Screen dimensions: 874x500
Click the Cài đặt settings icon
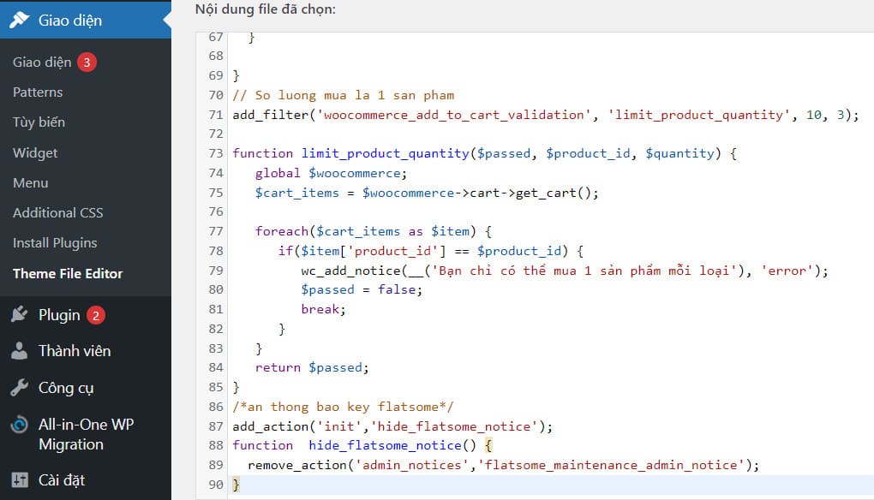pyautogui.click(x=19, y=480)
